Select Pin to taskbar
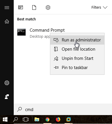 click(77, 68)
